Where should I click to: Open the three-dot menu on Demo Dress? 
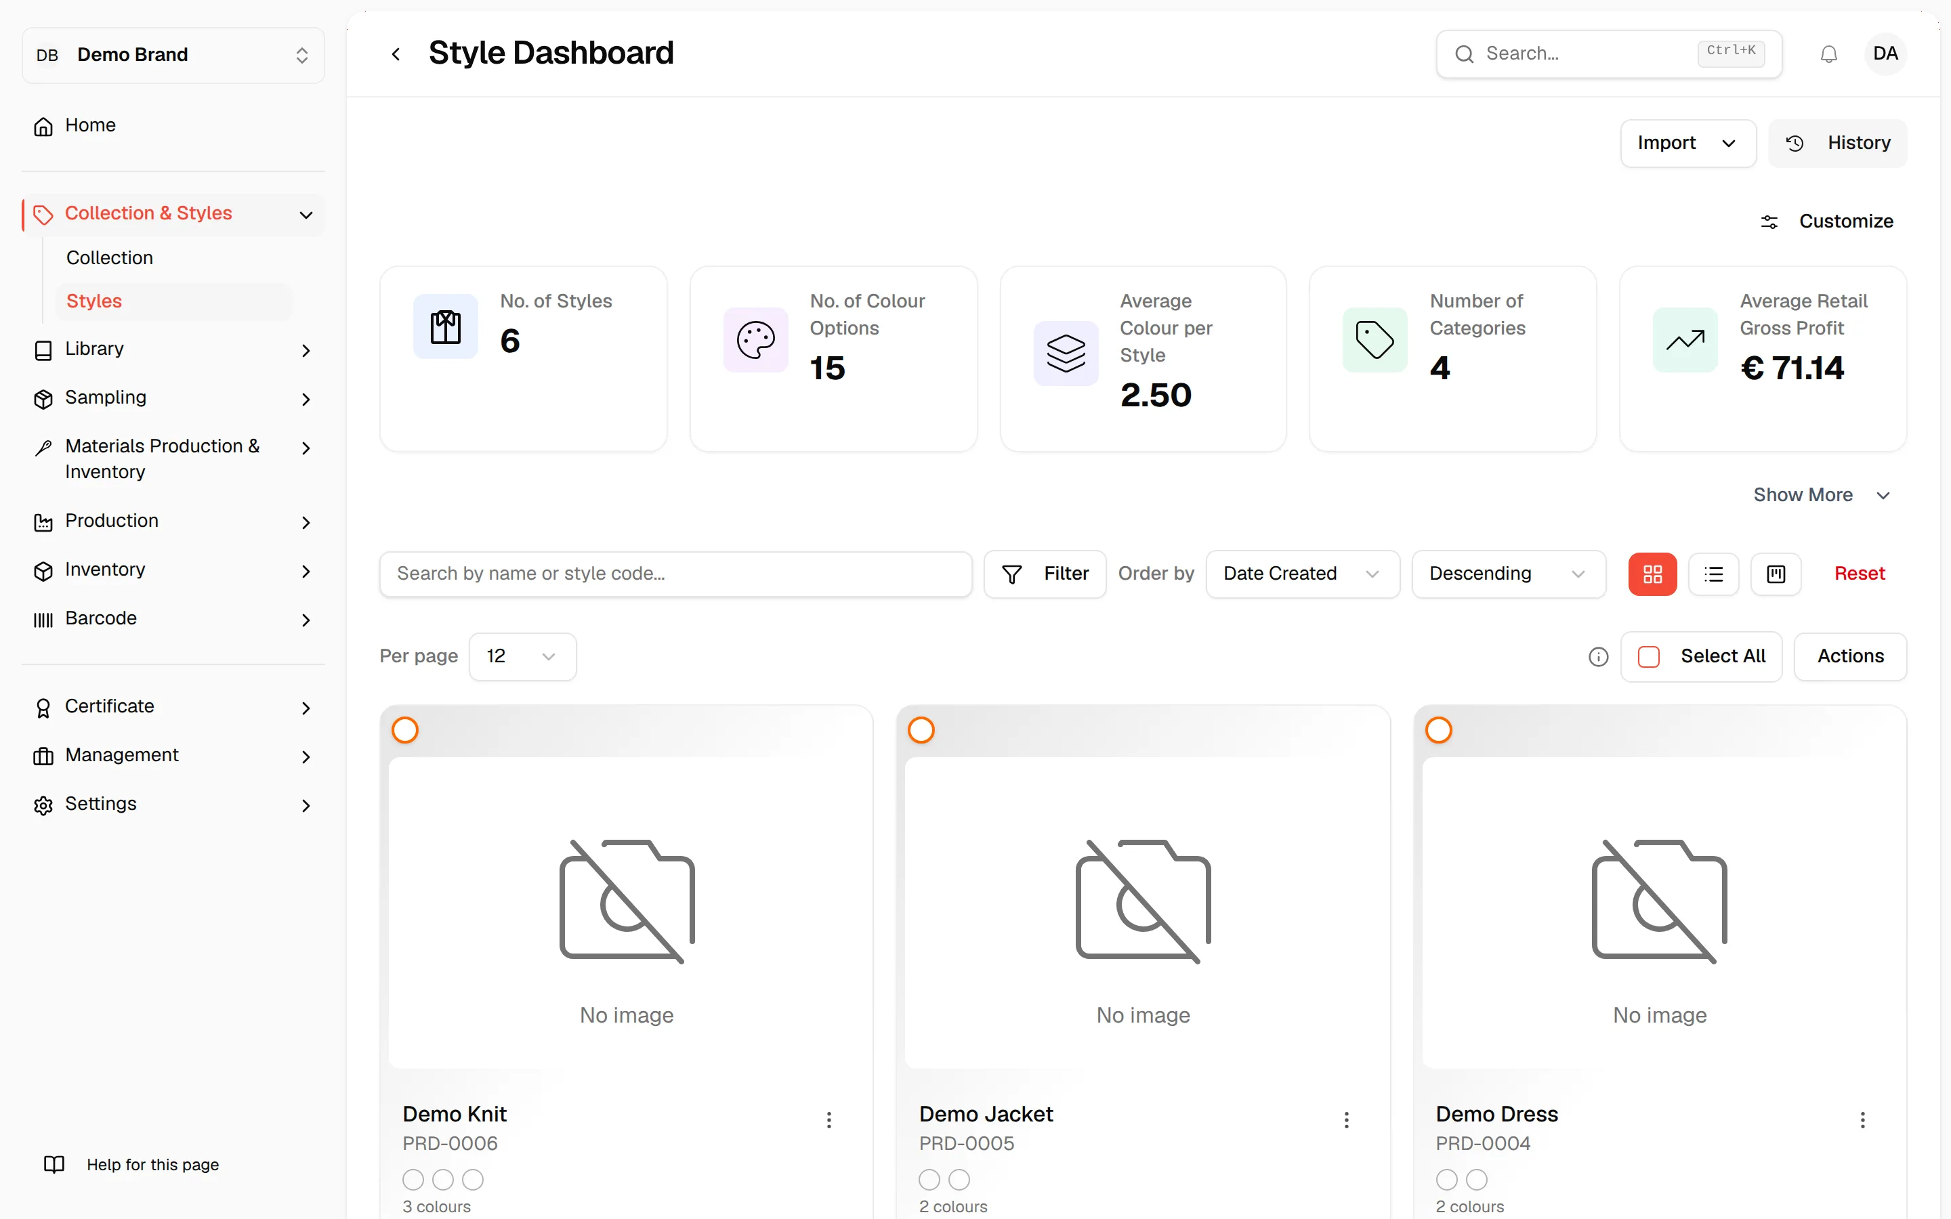tap(1862, 1120)
